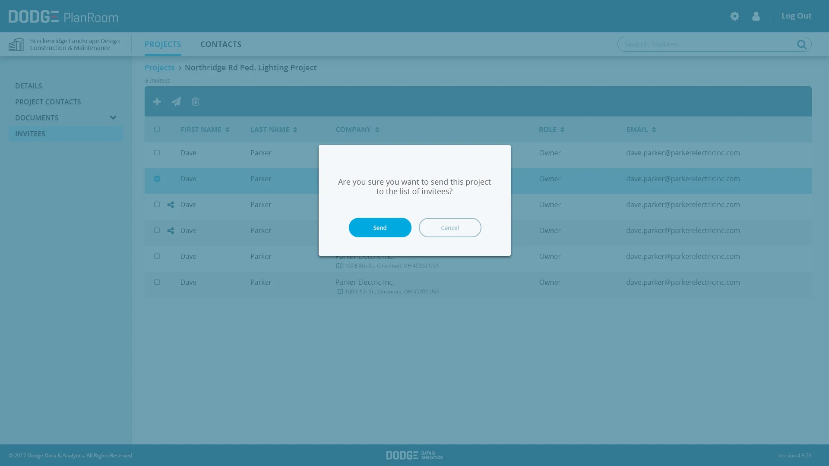Click the search magnifier icon
Screen dimensions: 829x466
[x=801, y=44]
